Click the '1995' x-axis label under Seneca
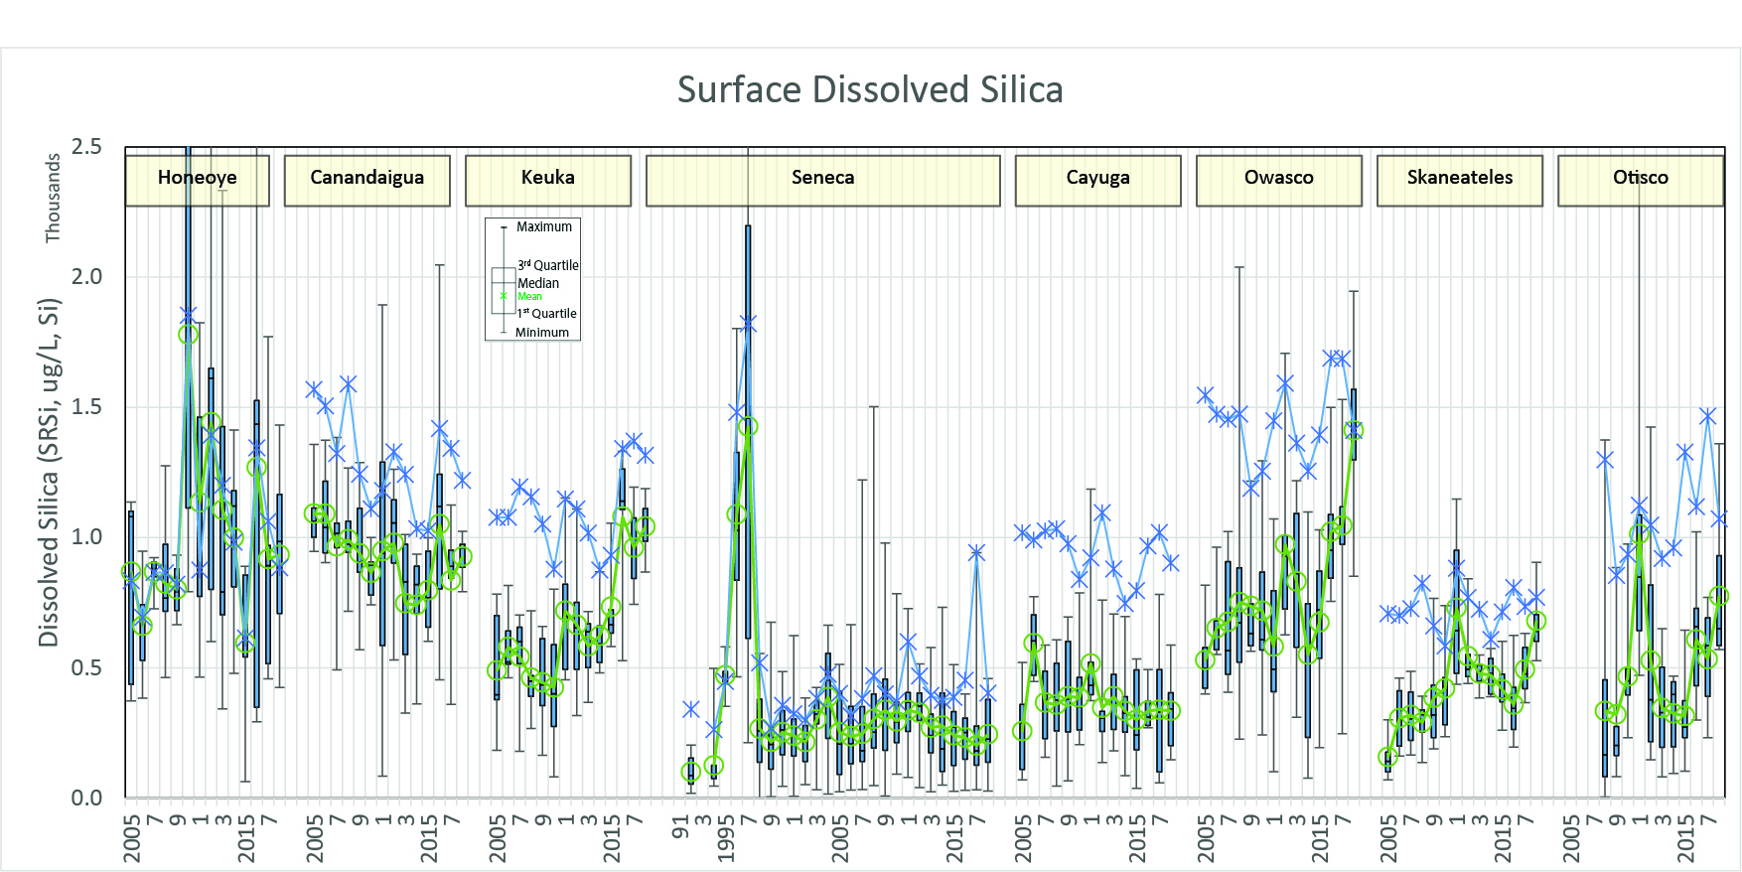 pos(727,839)
